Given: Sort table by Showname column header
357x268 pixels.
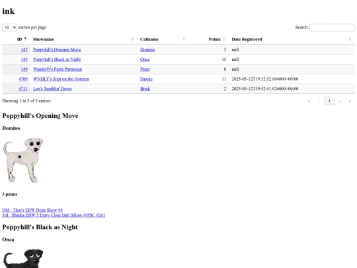Looking at the screenshot, I should pos(84,39).
